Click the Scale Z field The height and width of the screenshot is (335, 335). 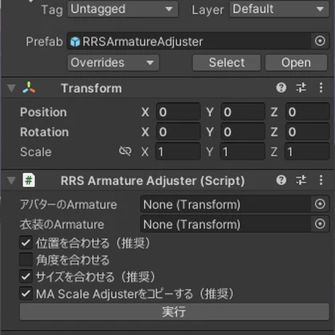coord(307,151)
